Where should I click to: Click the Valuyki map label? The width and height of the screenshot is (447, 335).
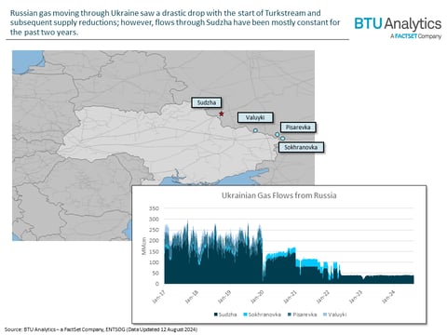point(255,117)
